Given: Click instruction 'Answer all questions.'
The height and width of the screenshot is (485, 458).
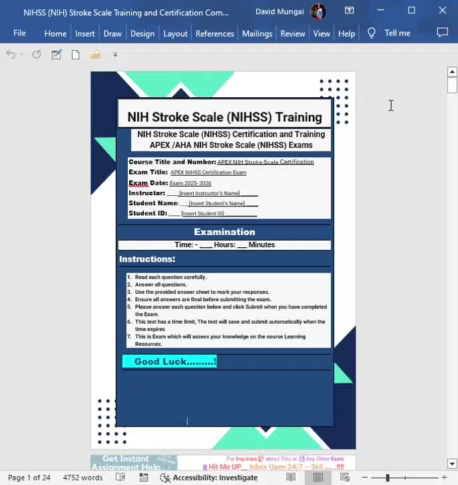Looking at the screenshot, I should click(160, 284).
